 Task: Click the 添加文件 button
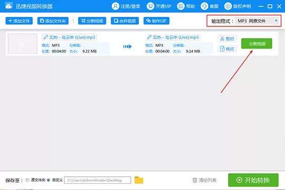(19, 21)
